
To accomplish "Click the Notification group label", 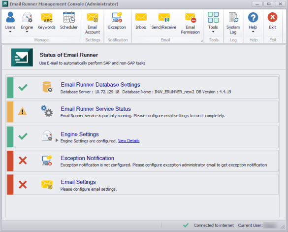I will (118, 40).
